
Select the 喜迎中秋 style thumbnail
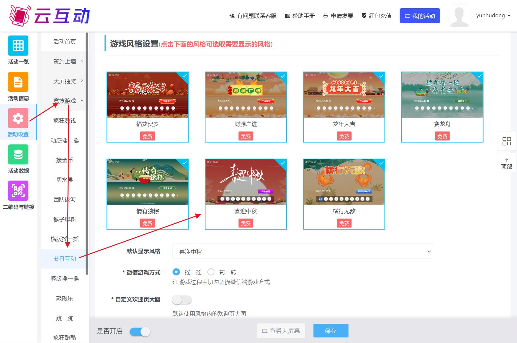[246, 182]
